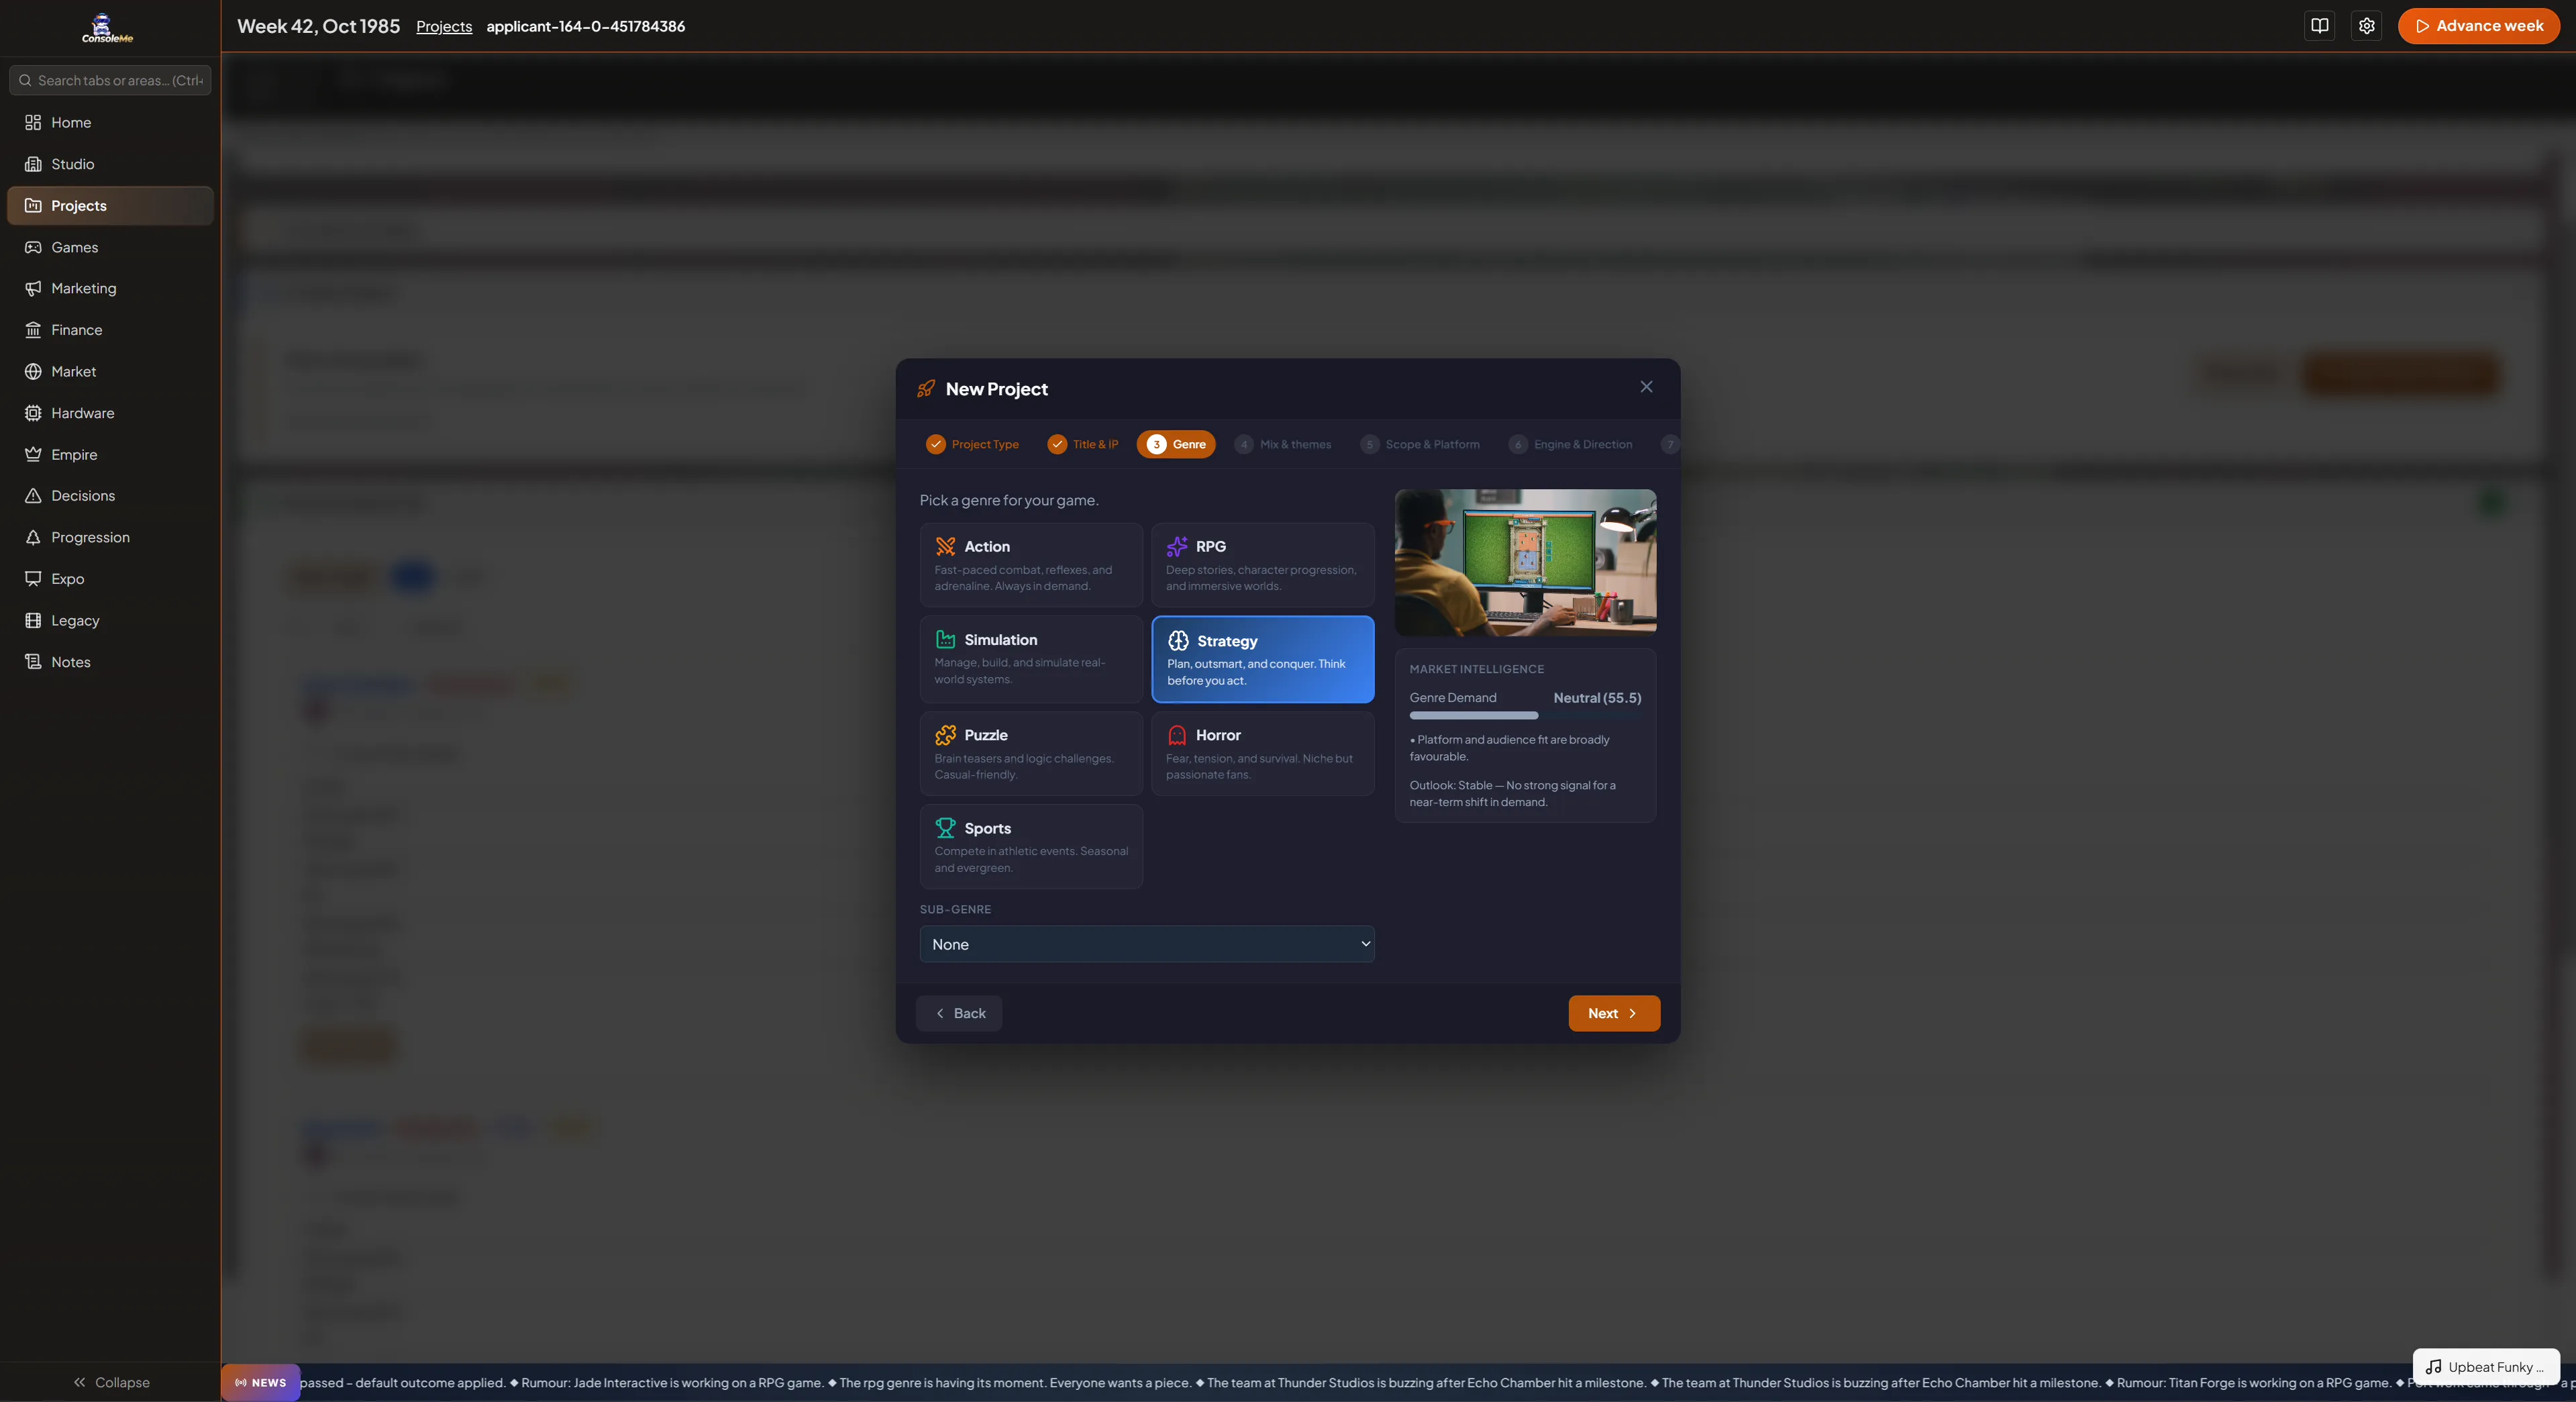
Task: Open the Legacy sidebar icon
Action: pyautogui.click(x=33, y=620)
